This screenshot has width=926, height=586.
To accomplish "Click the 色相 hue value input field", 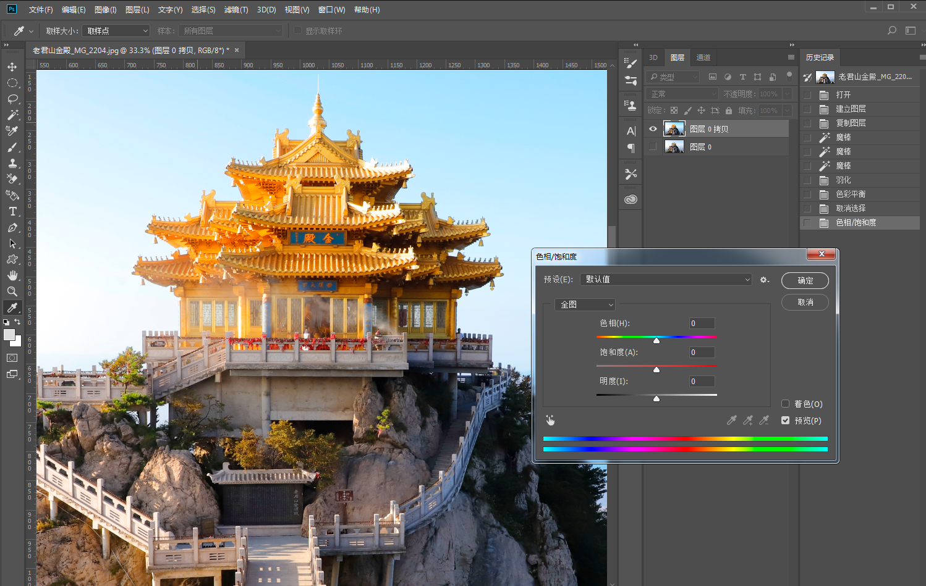I will pos(702,324).
